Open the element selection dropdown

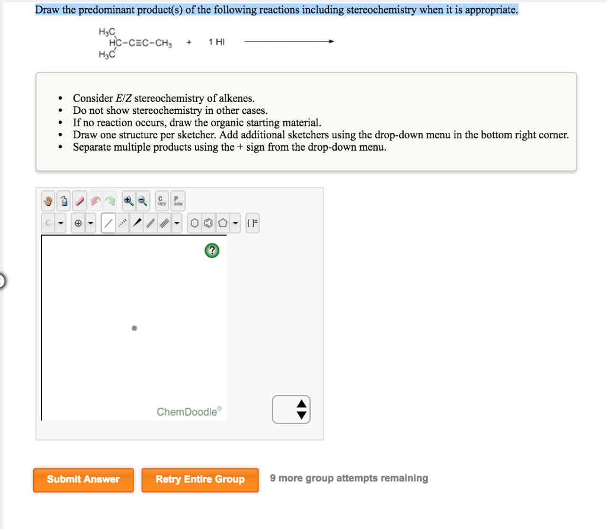click(x=61, y=223)
